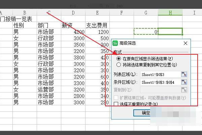Click the green WPS icon in 高级筛选 title bar
The width and height of the screenshot is (202, 135).
pyautogui.click(x=115, y=43)
